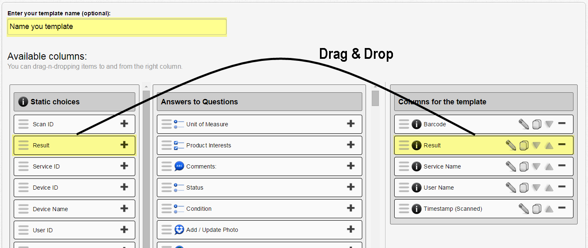Edit the Service Name column with pencil
Screen dimensions: 588x248
click(x=511, y=166)
